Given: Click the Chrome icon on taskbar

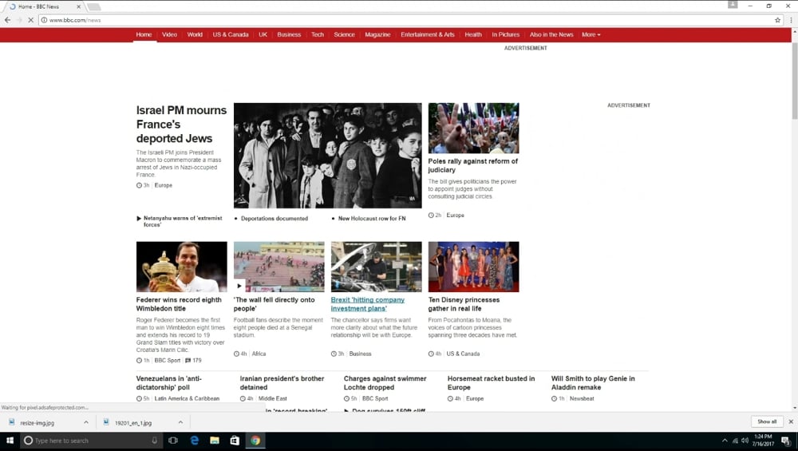Looking at the screenshot, I should point(255,441).
